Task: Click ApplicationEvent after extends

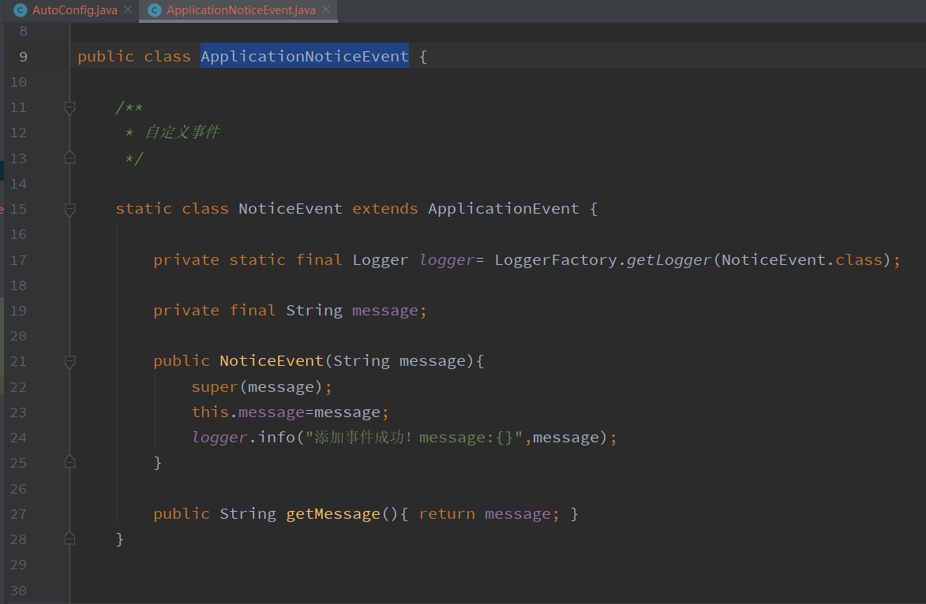Action: tap(503, 209)
